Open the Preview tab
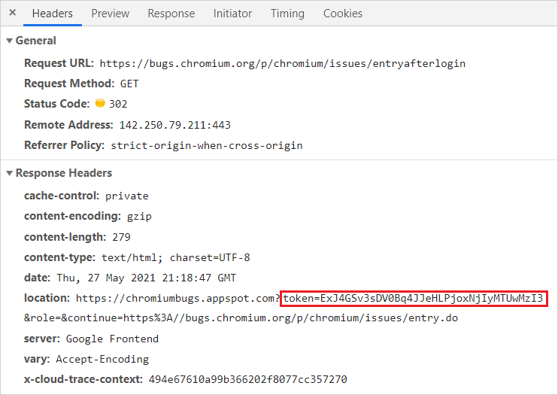Image resolution: width=558 pixels, height=395 pixels. (x=110, y=14)
